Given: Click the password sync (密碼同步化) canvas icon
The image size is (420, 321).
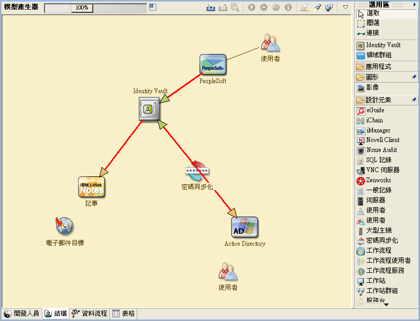Looking at the screenshot, I should [x=197, y=171].
